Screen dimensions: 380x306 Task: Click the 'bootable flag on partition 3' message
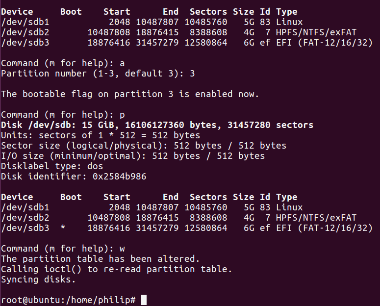(130, 94)
